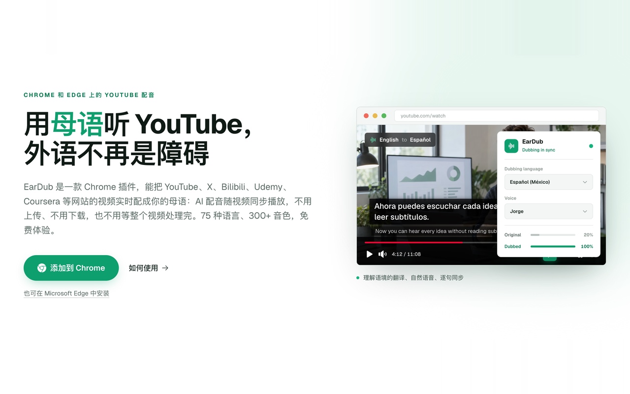Click the 也可在 Microsoft Edge 中安装 link
Image resolution: width=630 pixels, height=394 pixels.
click(x=66, y=294)
